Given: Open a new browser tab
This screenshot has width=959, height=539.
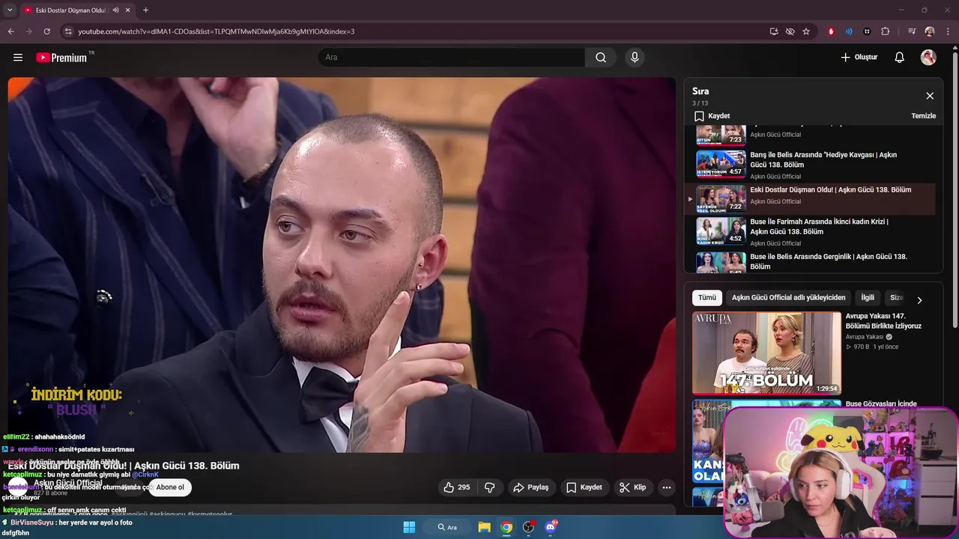Looking at the screenshot, I should [x=145, y=10].
